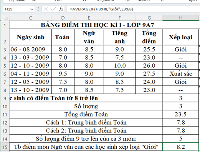Select row 6 header

(5, 74)
